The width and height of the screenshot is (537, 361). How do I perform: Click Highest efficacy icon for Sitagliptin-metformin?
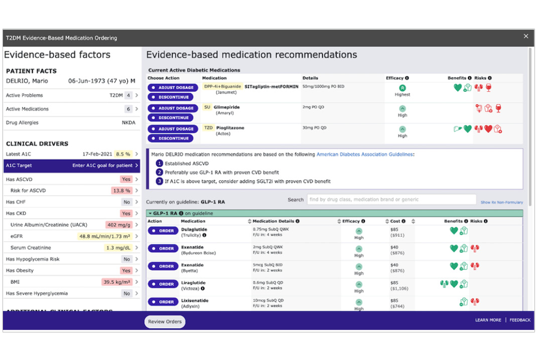click(402, 88)
